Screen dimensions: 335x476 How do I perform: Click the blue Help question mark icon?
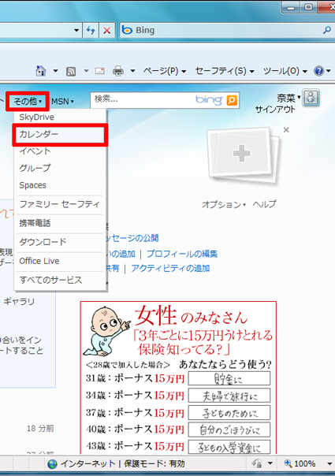319,71
